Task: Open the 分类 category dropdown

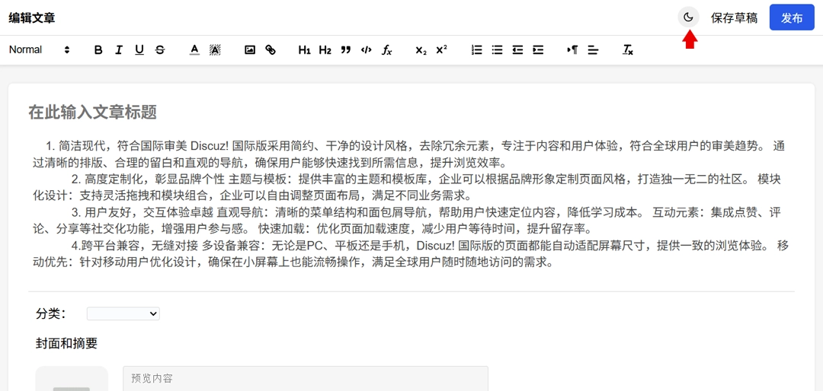Action: click(123, 313)
